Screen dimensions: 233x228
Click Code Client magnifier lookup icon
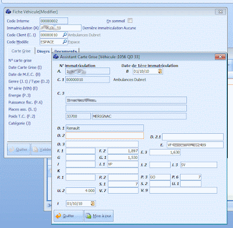65,35
